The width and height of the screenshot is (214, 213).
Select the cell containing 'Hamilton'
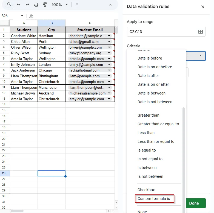point(52,36)
